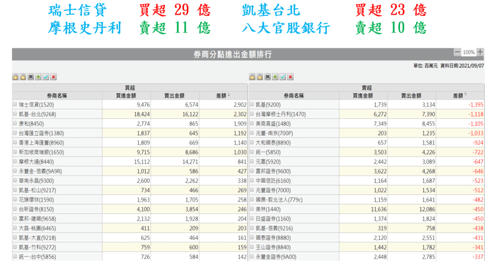Click the print icon above the 買超 table
Viewport: 494px width, 272px height.
click(30, 77)
